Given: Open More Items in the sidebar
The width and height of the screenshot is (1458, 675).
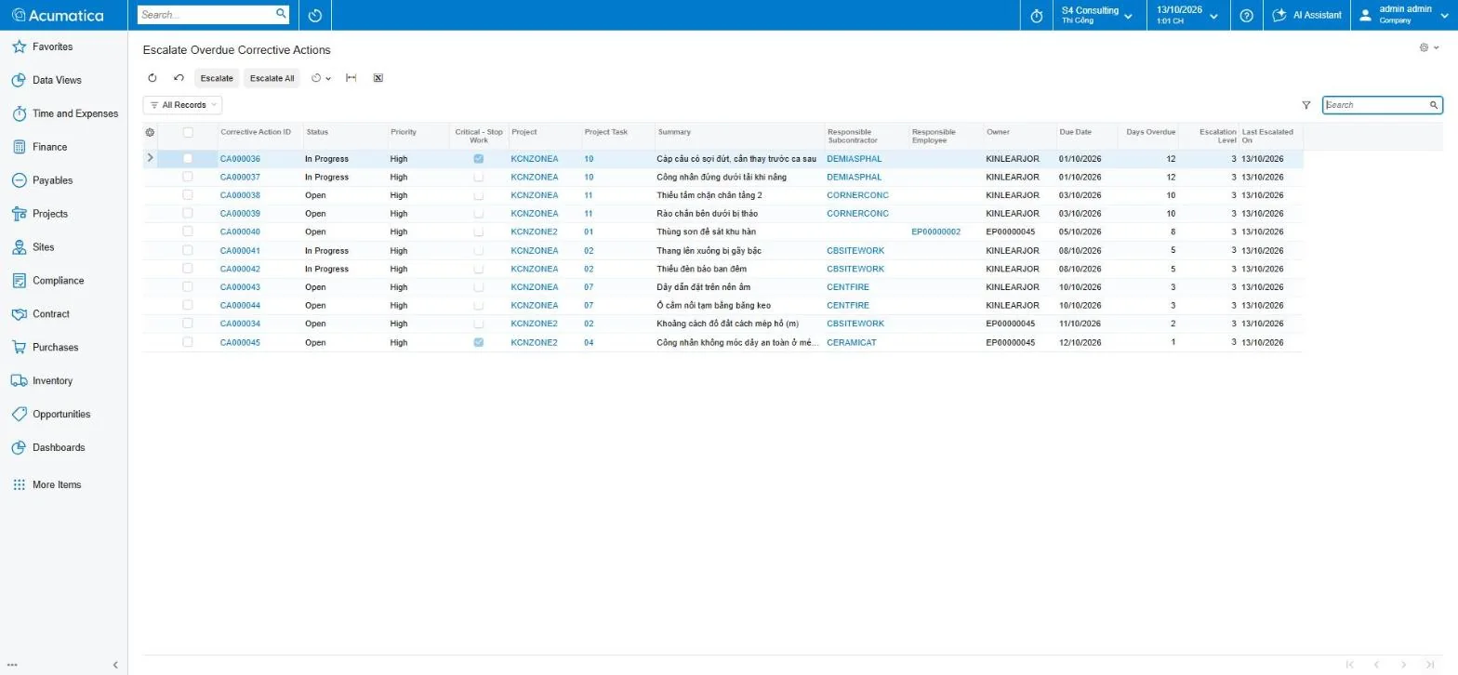Looking at the screenshot, I should (46, 484).
